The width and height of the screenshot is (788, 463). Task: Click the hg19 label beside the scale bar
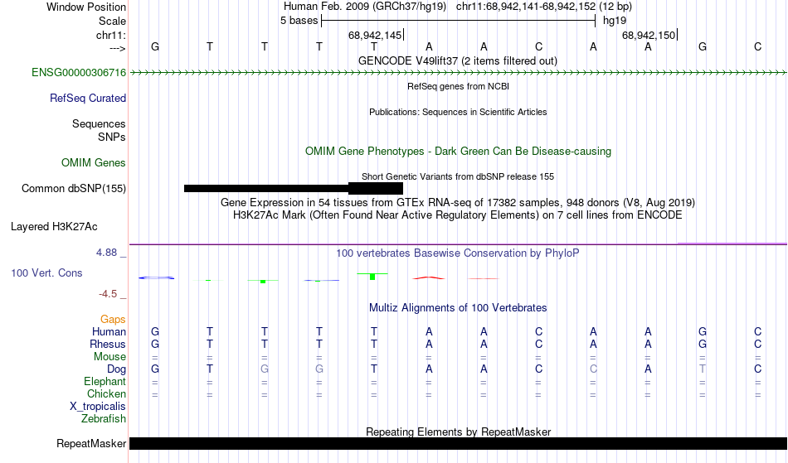coord(615,21)
